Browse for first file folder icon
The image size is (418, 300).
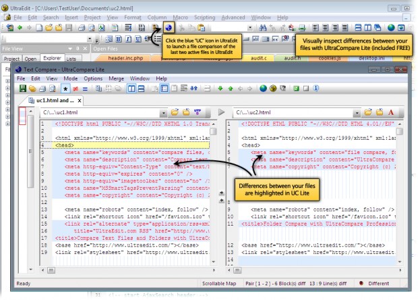point(175,112)
